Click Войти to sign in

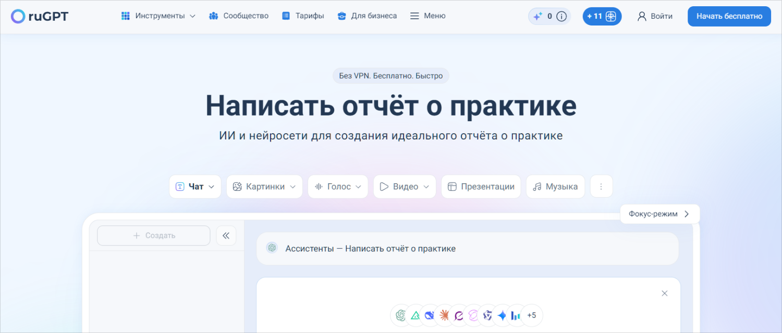pyautogui.click(x=655, y=16)
